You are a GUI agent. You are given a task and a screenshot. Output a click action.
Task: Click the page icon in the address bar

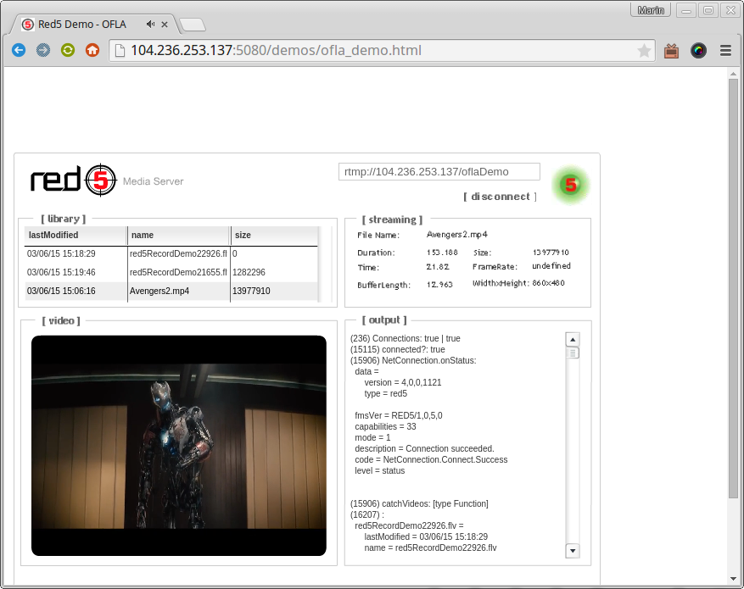point(120,50)
